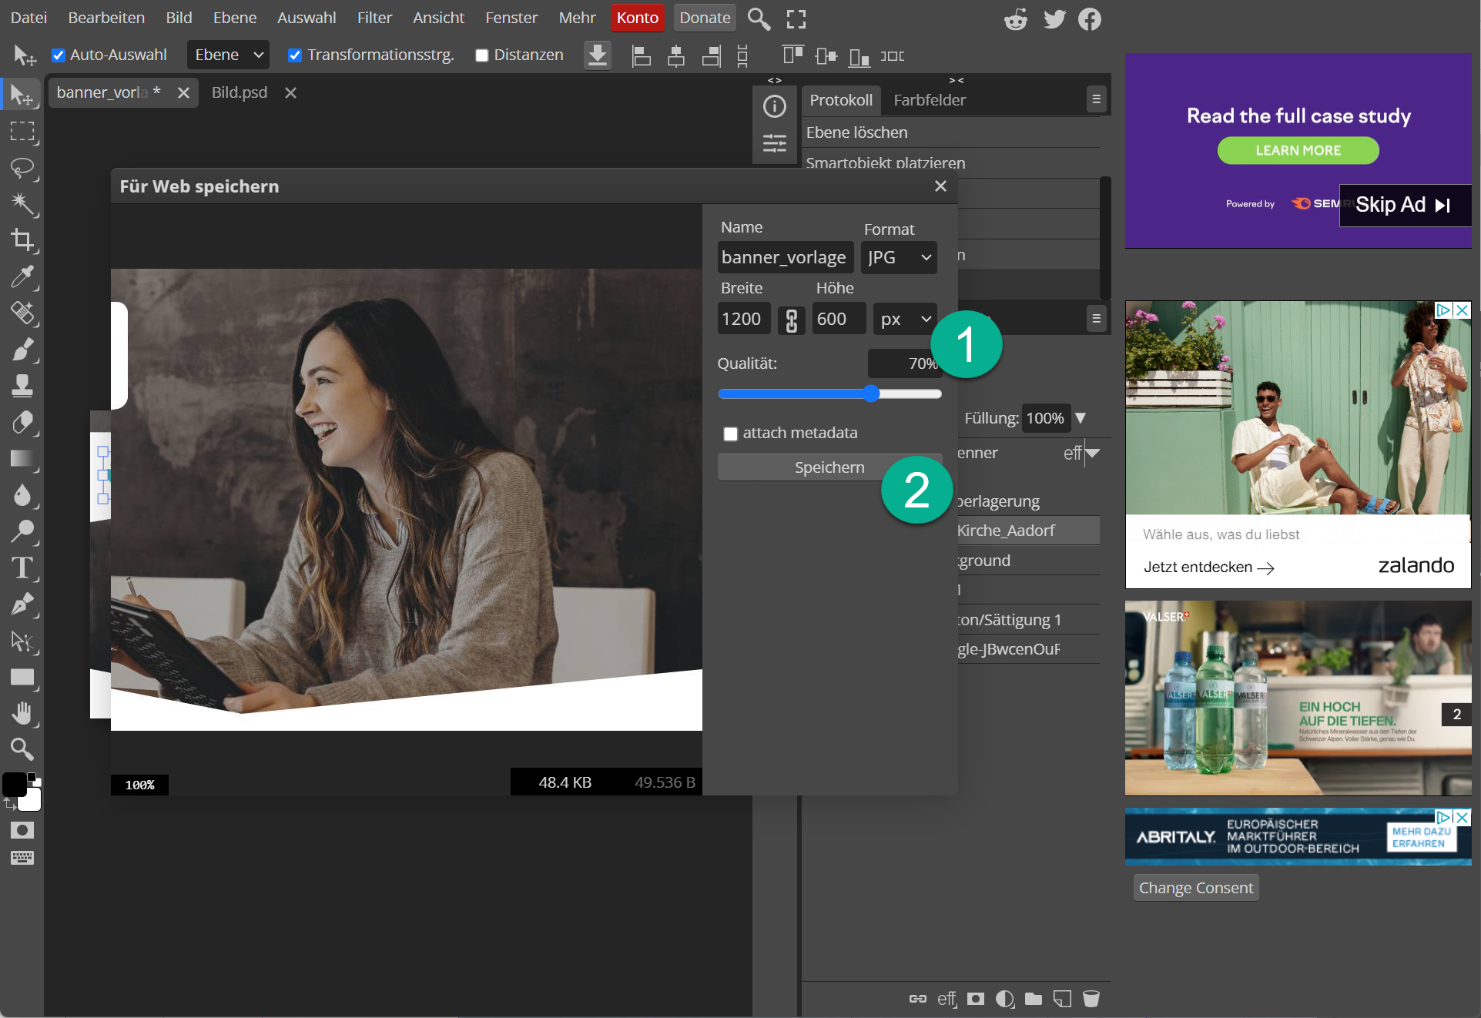Open the Ebene selection dropdown

point(228,55)
